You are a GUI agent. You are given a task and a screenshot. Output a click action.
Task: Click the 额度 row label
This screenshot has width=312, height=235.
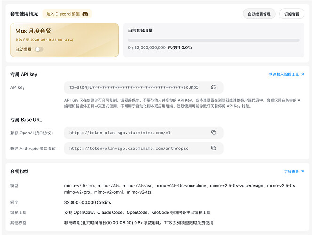pyautogui.click(x=14, y=203)
